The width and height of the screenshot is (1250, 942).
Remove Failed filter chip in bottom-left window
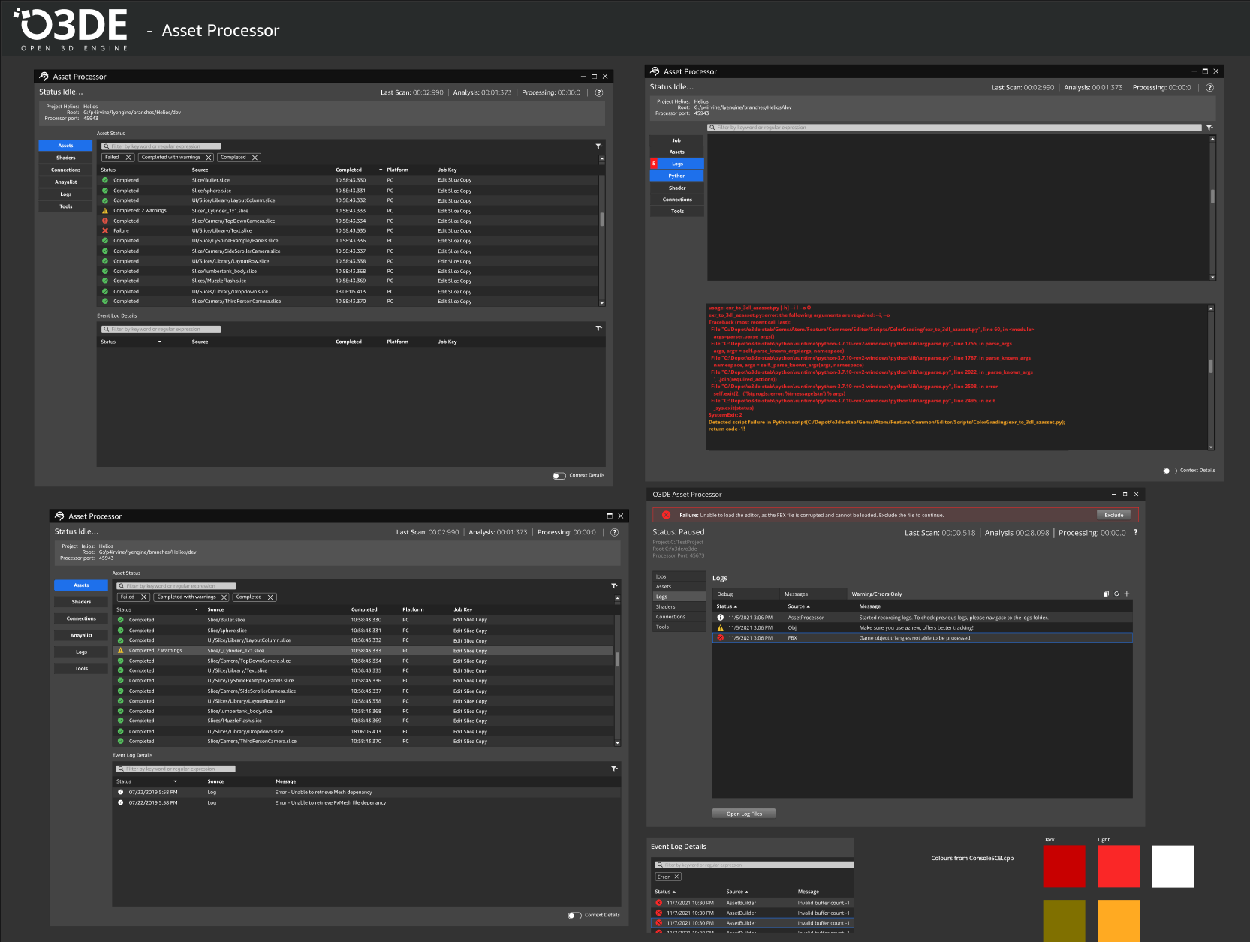point(144,597)
